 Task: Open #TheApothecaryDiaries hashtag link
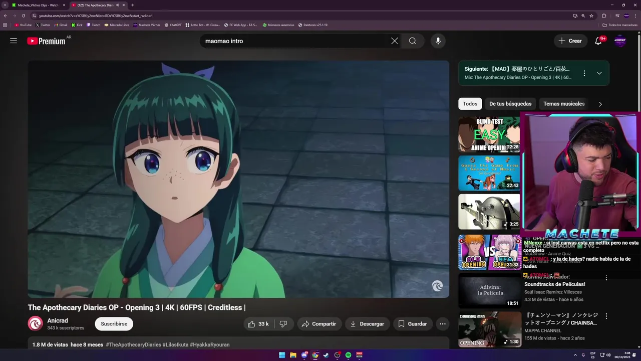(x=133, y=345)
